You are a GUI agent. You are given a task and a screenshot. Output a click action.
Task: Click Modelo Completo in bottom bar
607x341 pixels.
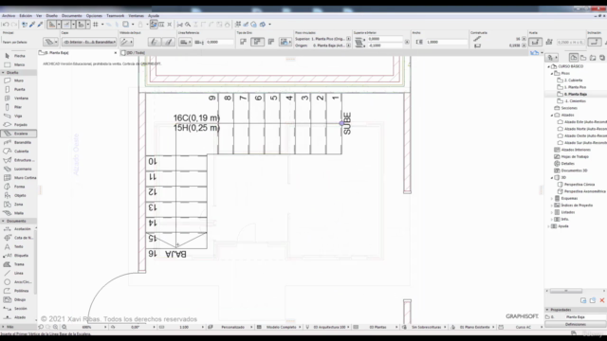(281, 327)
